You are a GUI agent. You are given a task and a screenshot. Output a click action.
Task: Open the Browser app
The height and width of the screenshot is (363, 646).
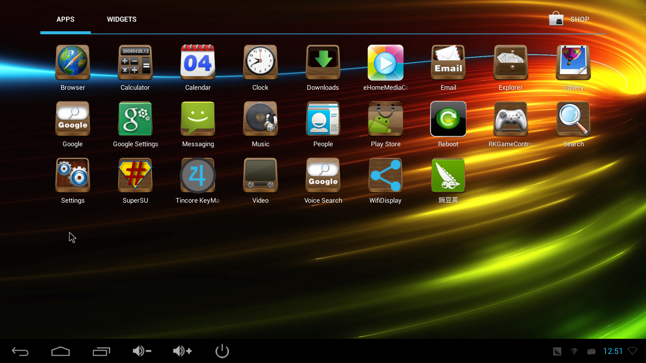point(73,63)
